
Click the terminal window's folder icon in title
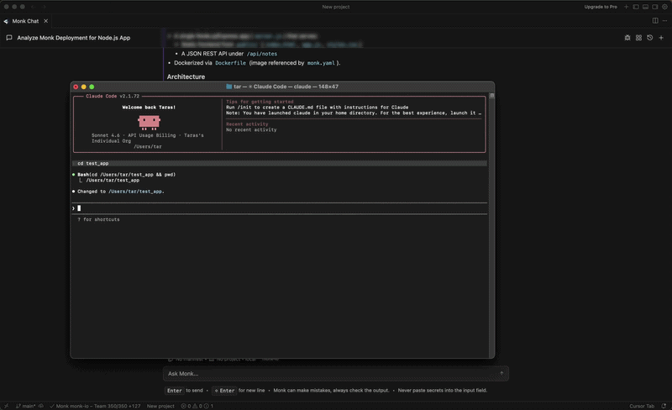(x=228, y=87)
